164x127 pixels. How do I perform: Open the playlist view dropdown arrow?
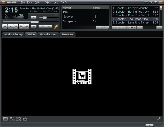tap(99, 27)
